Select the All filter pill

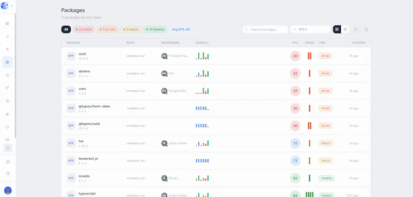click(66, 29)
